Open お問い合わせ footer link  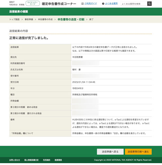click(15, 160)
